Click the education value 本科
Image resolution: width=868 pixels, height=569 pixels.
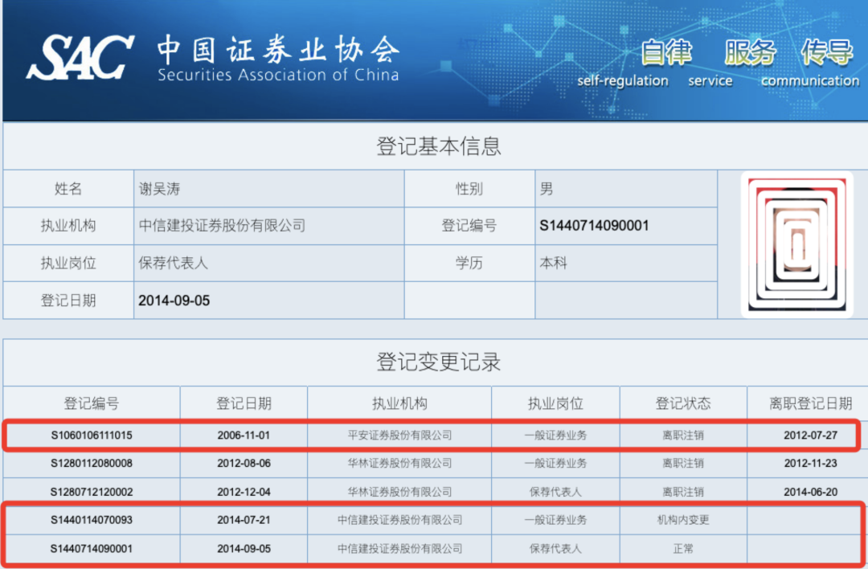tap(554, 263)
